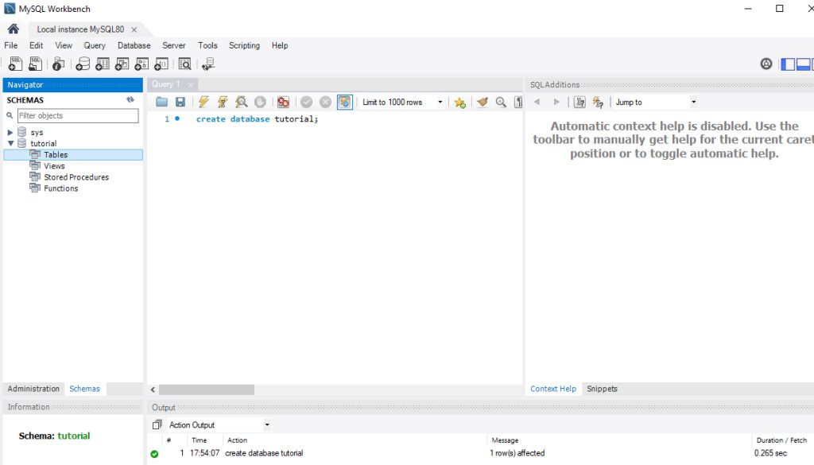This screenshot has height=465, width=814.
Task: Execute the query with the lightning bolt
Action: pos(203,103)
